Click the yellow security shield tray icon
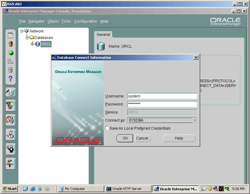This screenshot has width=250, height=194. pyautogui.click(x=210, y=189)
